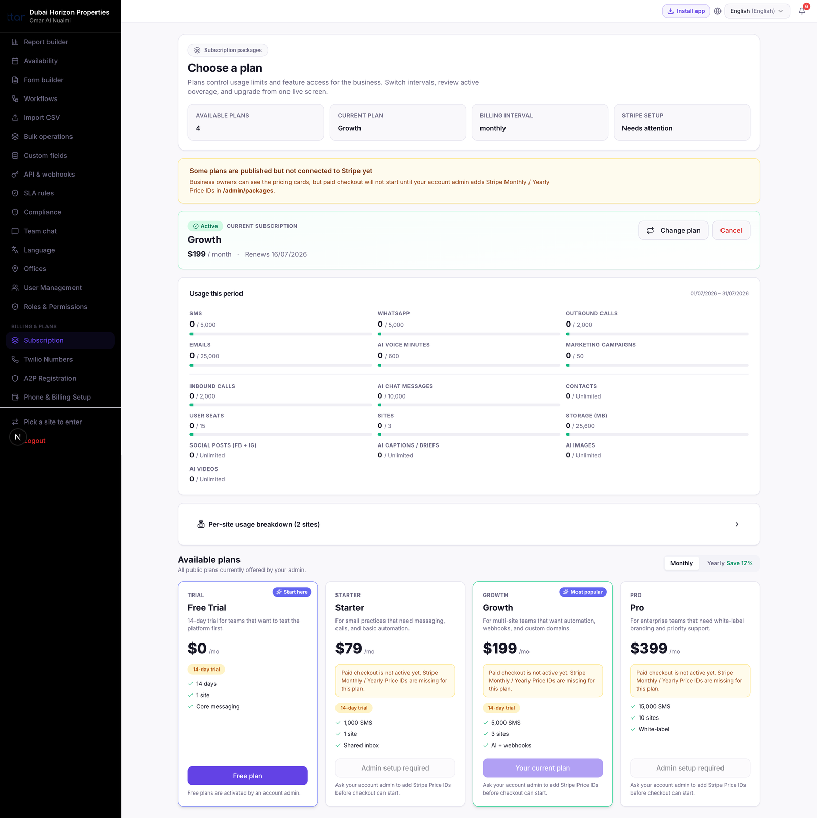Screen dimensions: 817x818
Task: Select the Compliance pin icon
Action: coord(15,212)
